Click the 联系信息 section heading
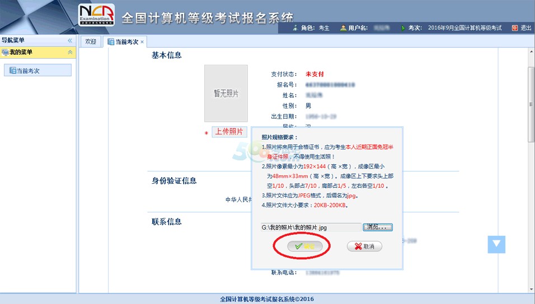This screenshot has height=304, width=535. (x=167, y=221)
